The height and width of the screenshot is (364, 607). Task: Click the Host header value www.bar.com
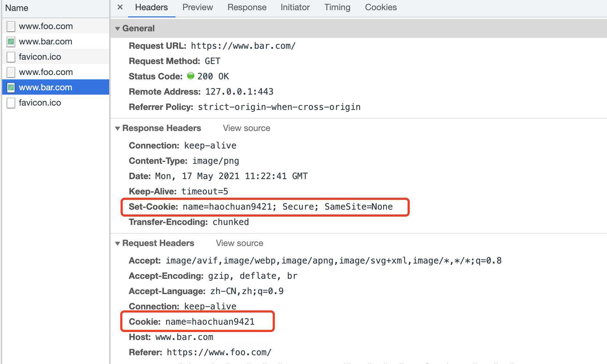point(184,337)
